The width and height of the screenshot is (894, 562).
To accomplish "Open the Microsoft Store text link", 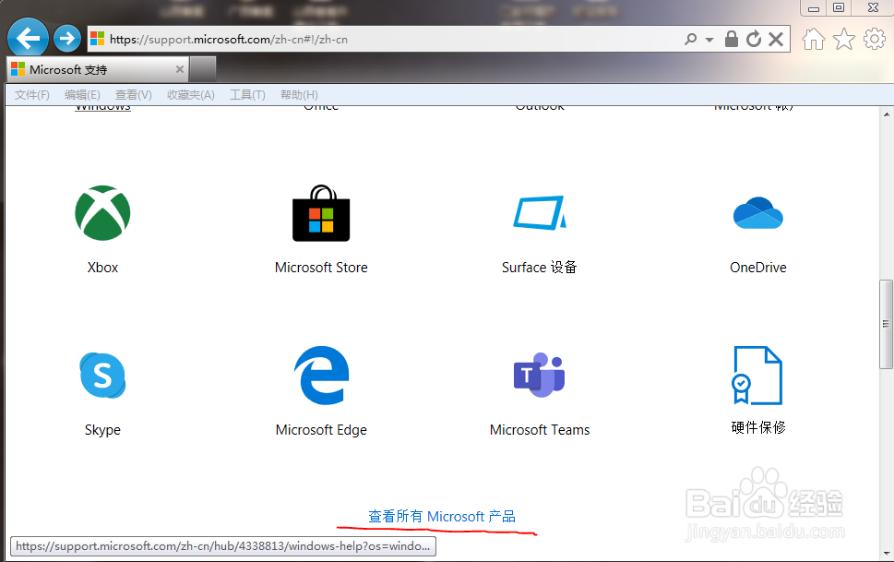I will pos(321,268).
